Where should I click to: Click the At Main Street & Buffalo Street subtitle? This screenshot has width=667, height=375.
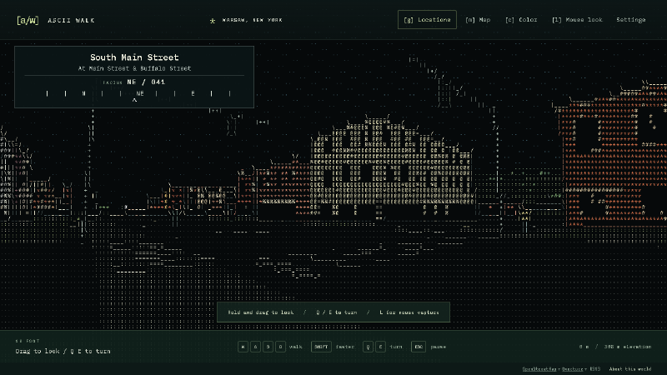click(x=134, y=68)
